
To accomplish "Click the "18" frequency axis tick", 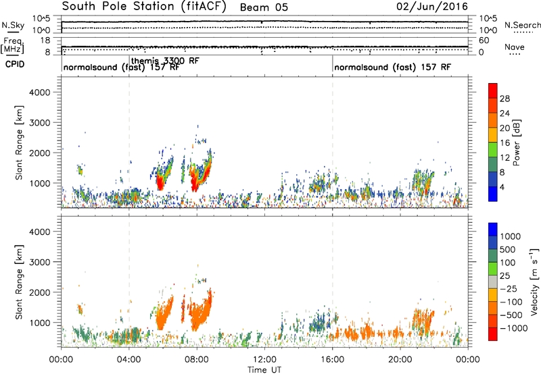I will coord(45,41).
